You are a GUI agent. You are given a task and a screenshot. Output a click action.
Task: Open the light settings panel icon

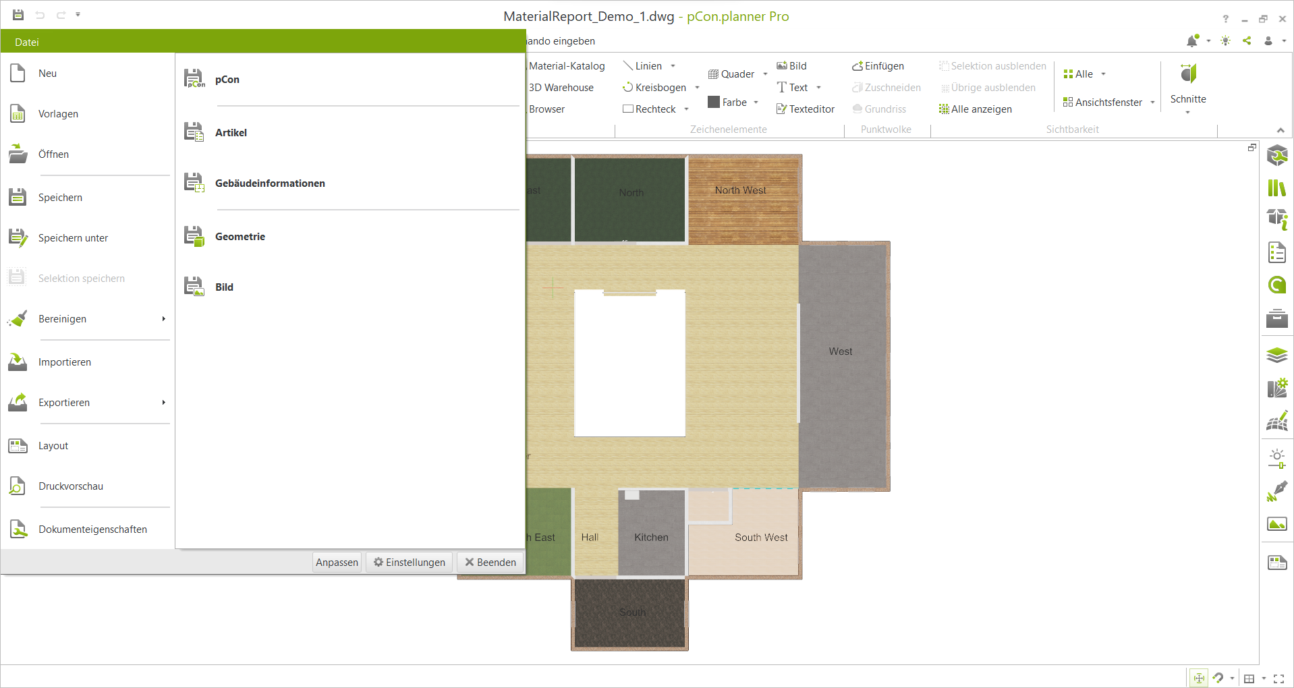(x=1276, y=457)
